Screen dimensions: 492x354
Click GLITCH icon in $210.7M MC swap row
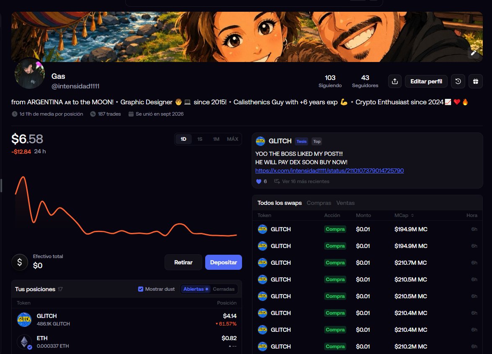tap(262, 263)
